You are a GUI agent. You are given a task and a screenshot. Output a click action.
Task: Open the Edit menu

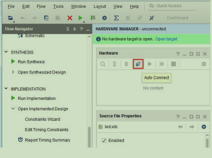point(26,6)
